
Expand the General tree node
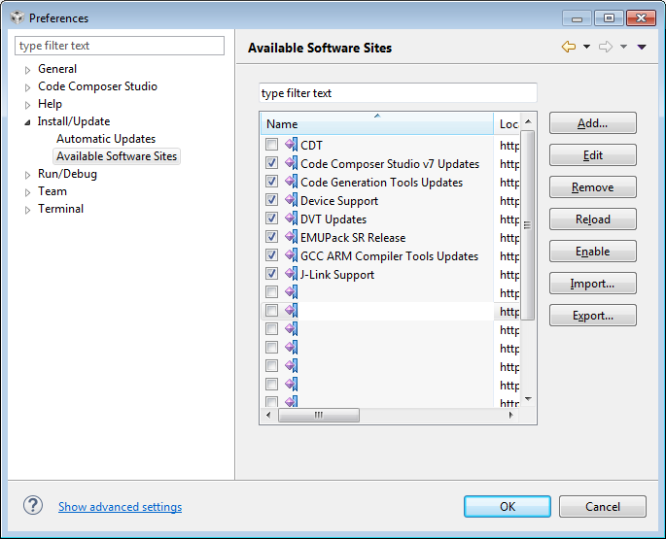pyautogui.click(x=27, y=70)
